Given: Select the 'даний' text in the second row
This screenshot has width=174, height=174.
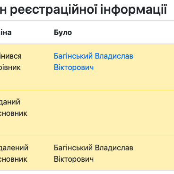Looking at the screenshot, I should (x=10, y=102).
